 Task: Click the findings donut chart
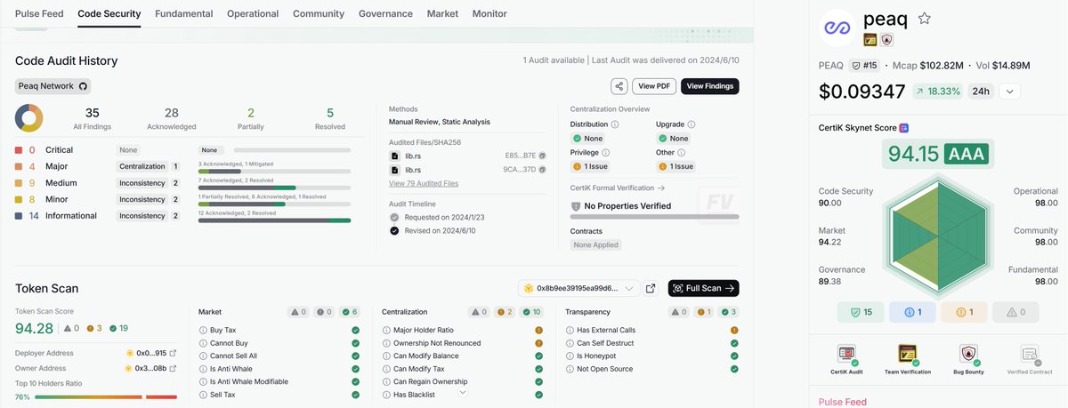pyautogui.click(x=29, y=118)
